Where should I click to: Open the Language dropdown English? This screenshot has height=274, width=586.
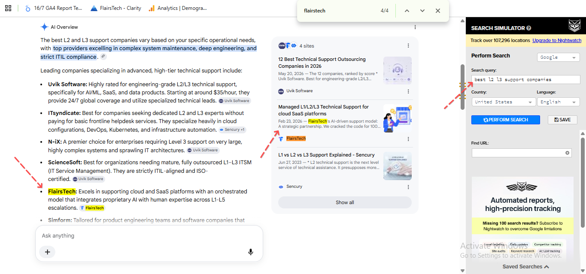click(x=558, y=102)
